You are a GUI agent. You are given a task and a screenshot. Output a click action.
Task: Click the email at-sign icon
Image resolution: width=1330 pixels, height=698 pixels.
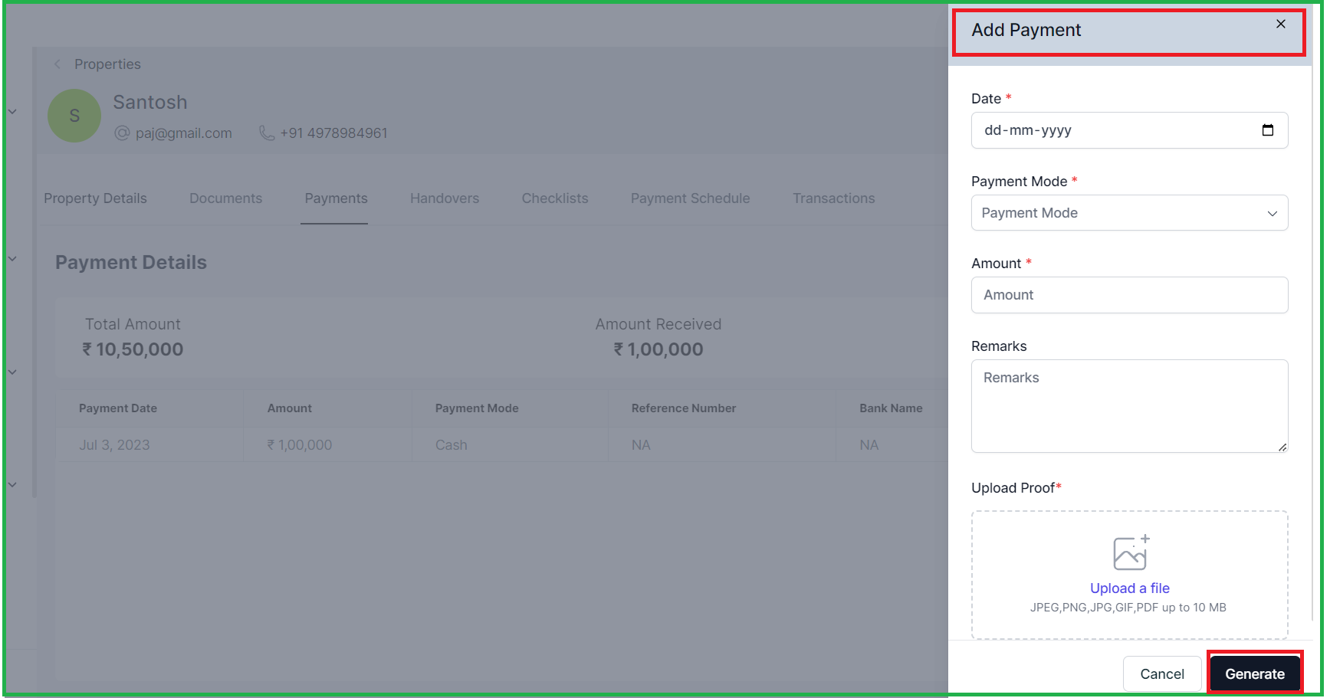coord(122,133)
